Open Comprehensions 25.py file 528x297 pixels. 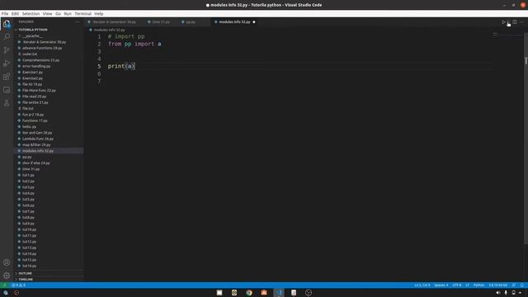coord(40,60)
